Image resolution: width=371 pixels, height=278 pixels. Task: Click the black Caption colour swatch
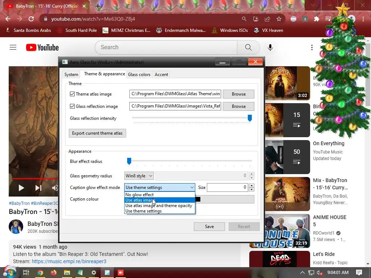coord(198,199)
